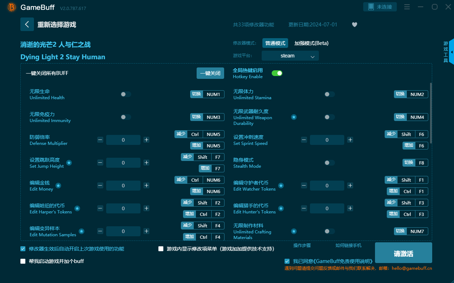This screenshot has width=454, height=283.
Task: Click Shift F6 decrease hotkey for Sprint
Action: (406, 134)
